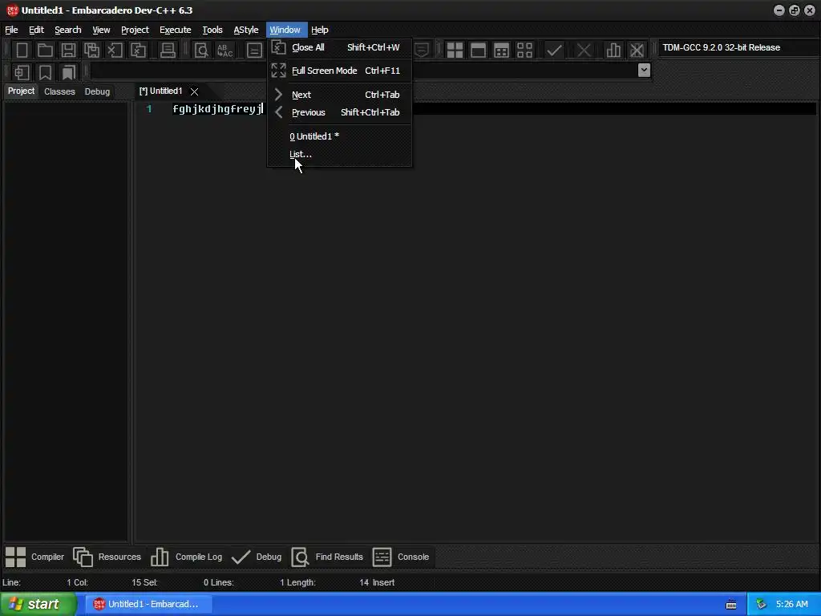Click the Find Results magnifier icon

point(300,557)
